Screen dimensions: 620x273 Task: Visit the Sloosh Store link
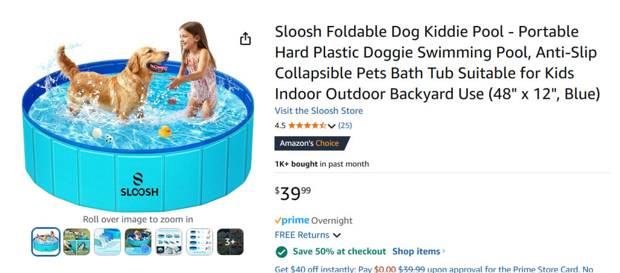318,111
